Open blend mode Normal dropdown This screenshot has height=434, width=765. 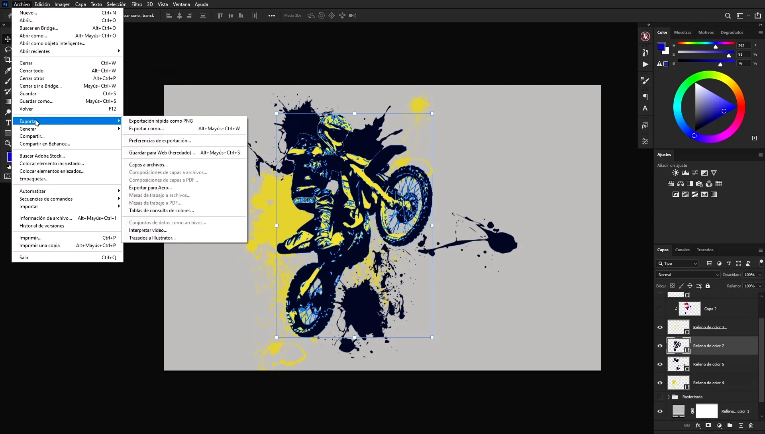688,275
